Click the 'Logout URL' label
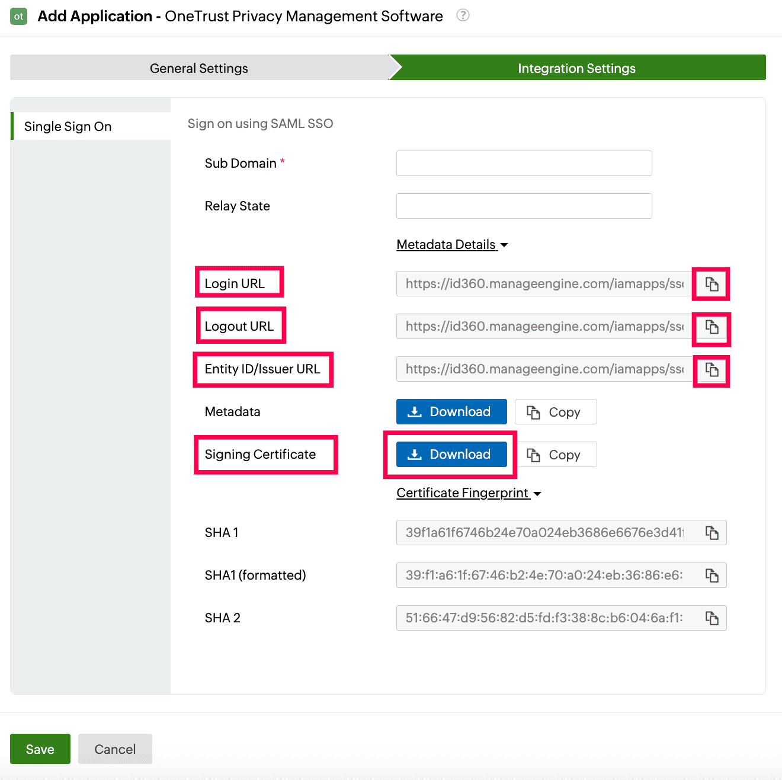Screen dimensions: 782x780 pos(239,326)
